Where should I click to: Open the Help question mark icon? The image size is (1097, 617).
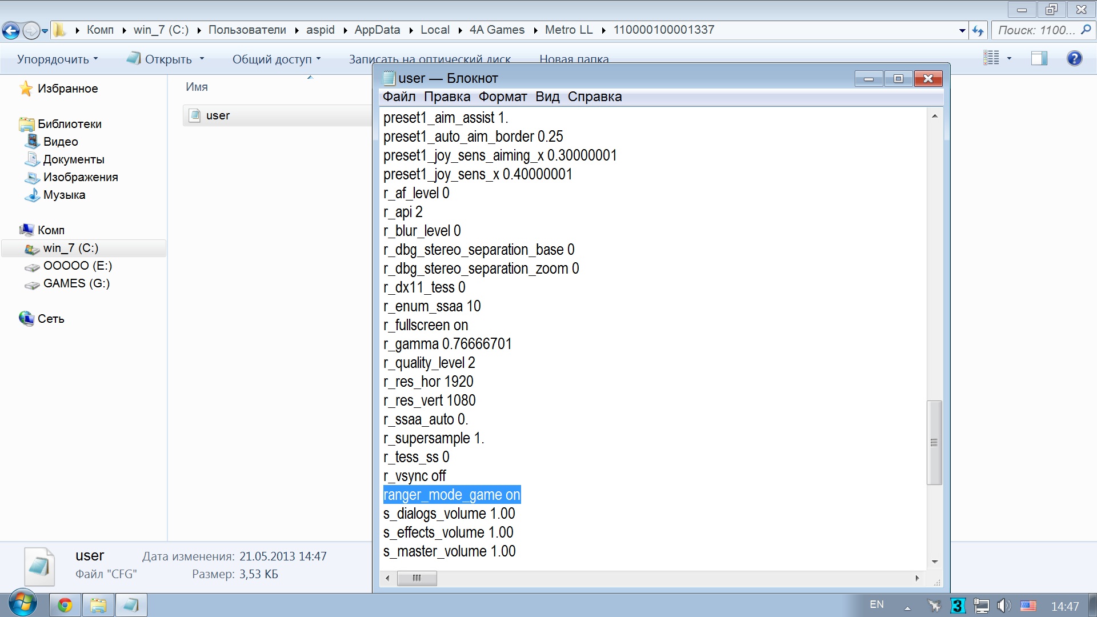[x=1074, y=58]
